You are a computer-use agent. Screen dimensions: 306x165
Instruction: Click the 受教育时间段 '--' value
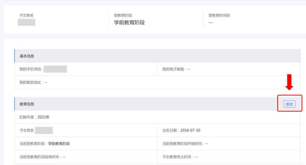click(210, 22)
